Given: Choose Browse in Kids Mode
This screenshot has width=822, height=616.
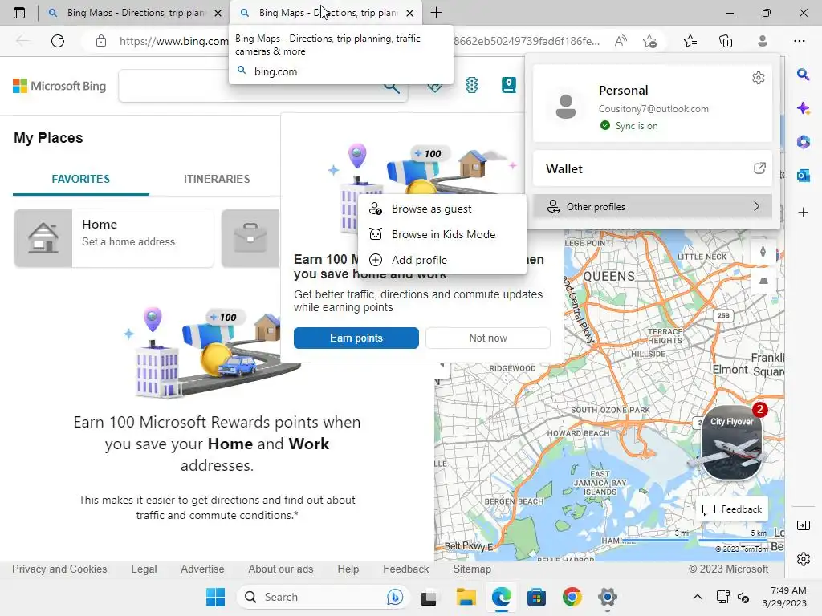Looking at the screenshot, I should (442, 234).
